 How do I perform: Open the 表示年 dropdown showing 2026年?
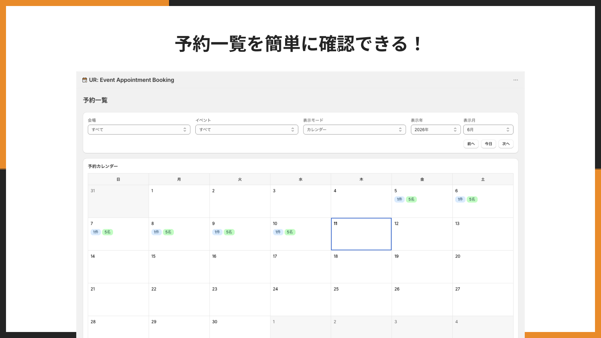coord(436,130)
